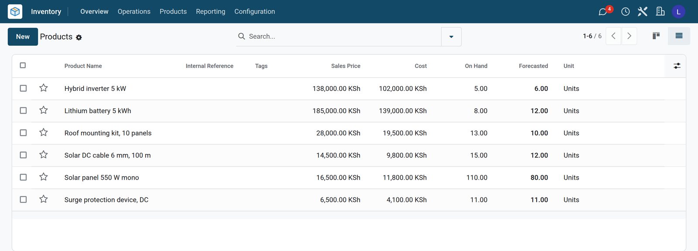Viewport: 698px width, 251px height.
Task: Favorite the Hybrid inverter 5 kW product
Action: coord(44,88)
